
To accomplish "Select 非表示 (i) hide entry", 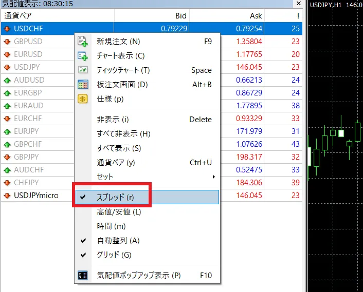I will (x=147, y=120).
